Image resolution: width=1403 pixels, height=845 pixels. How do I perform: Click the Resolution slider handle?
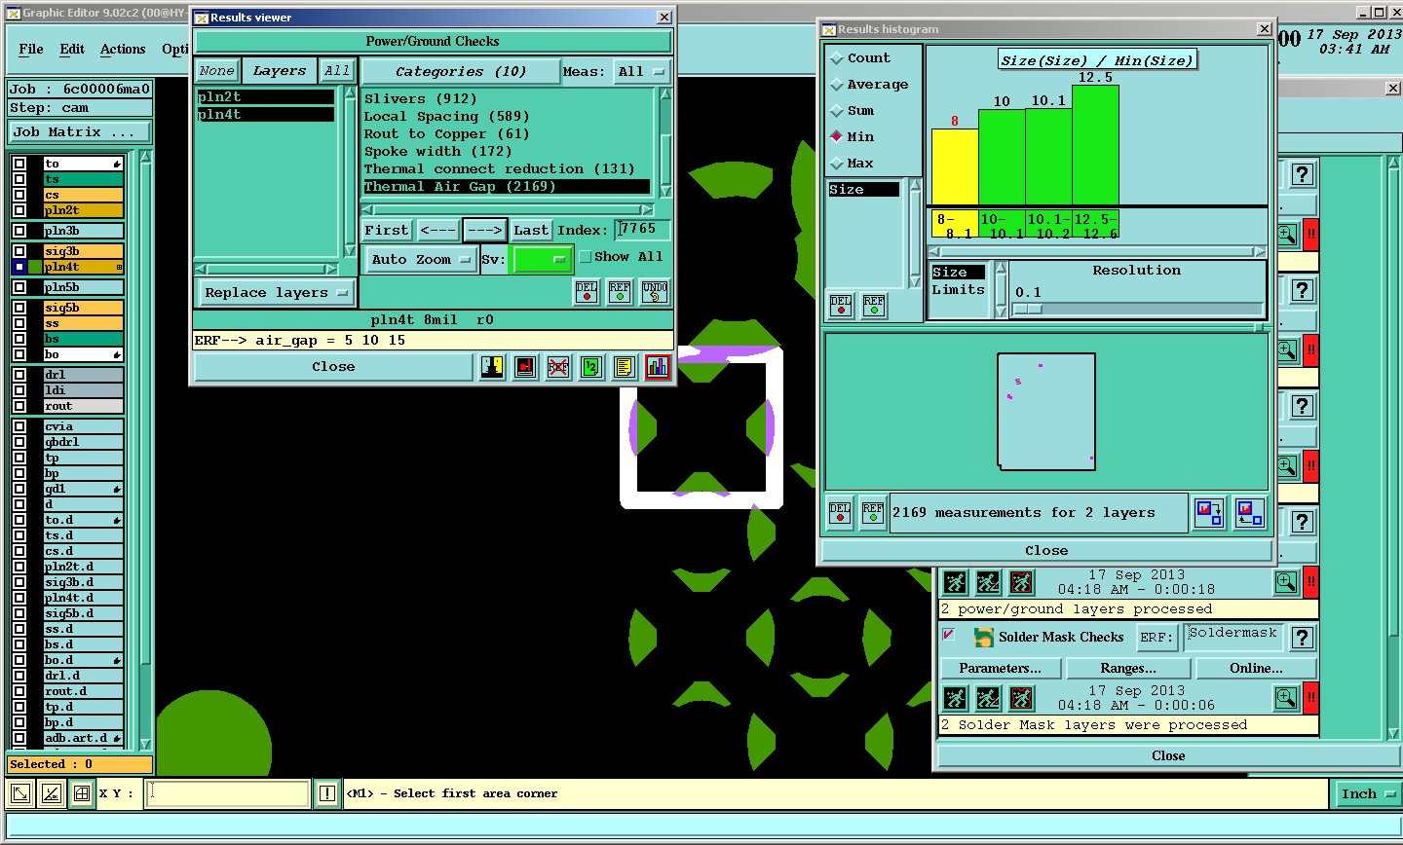tap(1028, 309)
